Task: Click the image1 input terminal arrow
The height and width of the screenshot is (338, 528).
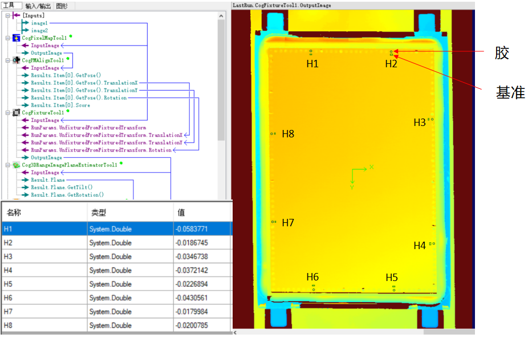Action: pyautogui.click(x=26, y=23)
